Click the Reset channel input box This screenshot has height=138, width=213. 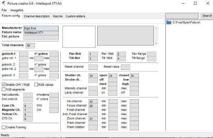[93, 67]
